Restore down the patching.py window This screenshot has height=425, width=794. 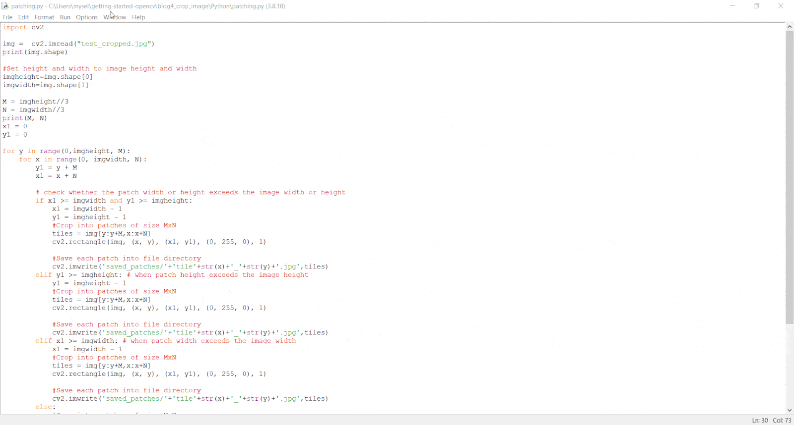click(756, 6)
